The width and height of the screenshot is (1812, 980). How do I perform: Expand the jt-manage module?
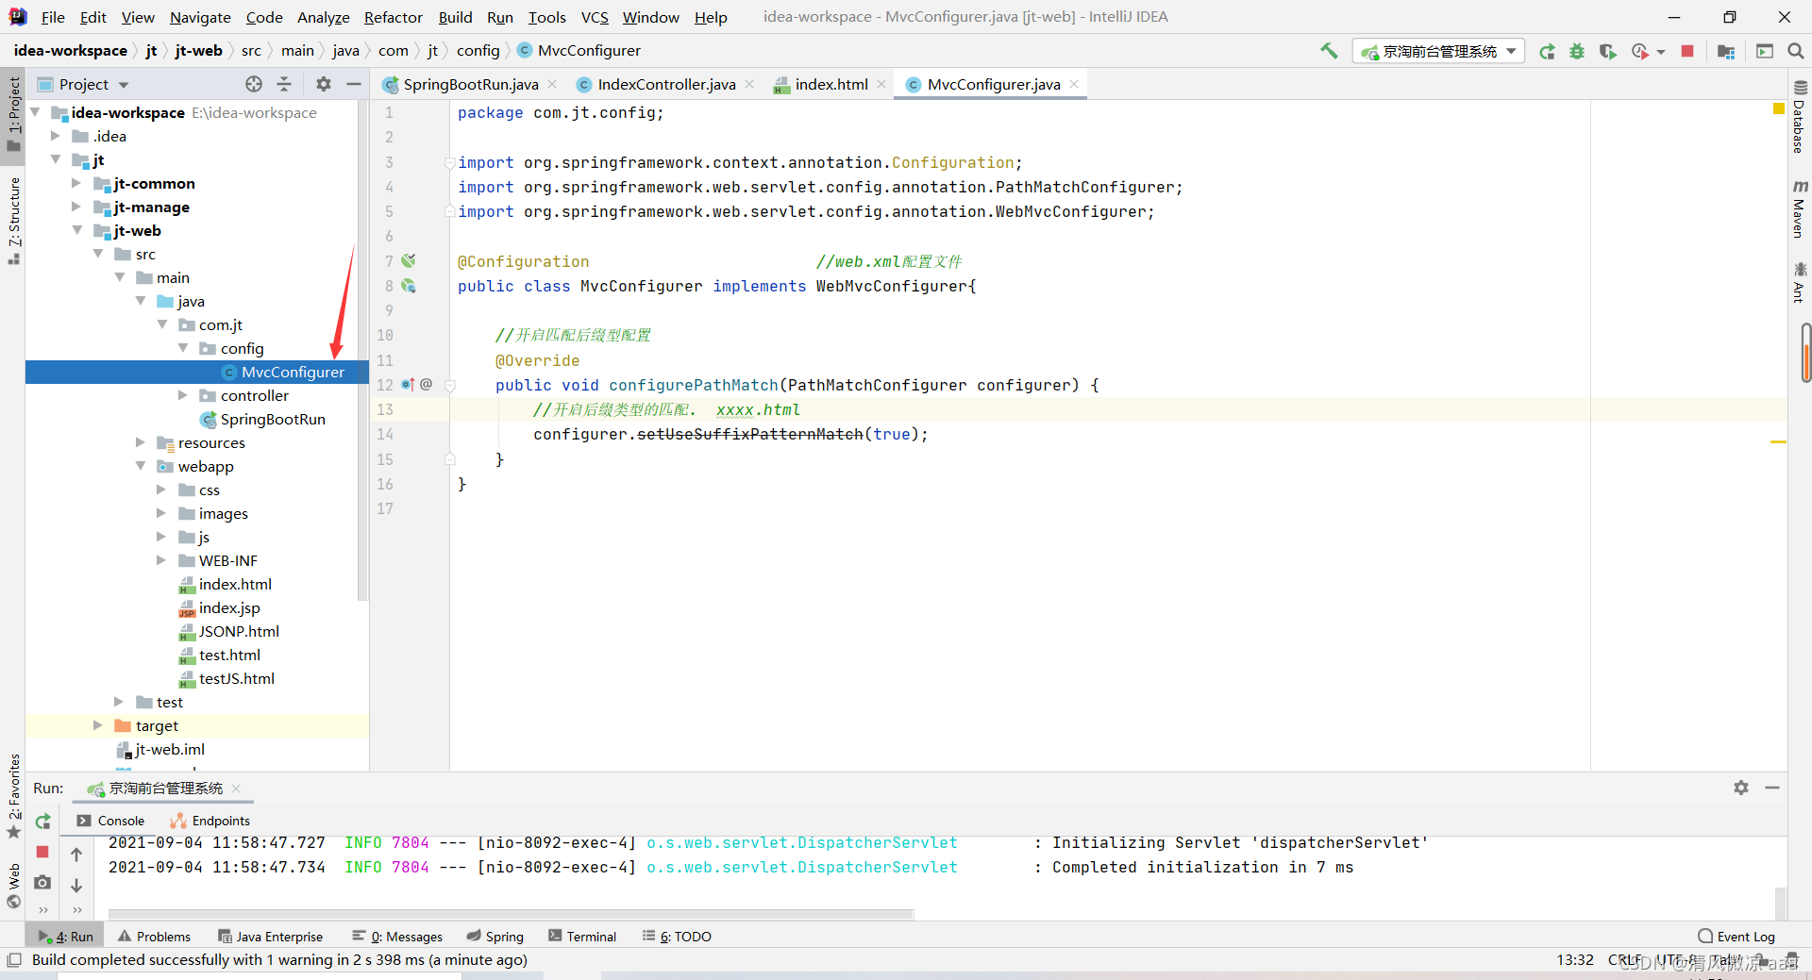(x=76, y=207)
